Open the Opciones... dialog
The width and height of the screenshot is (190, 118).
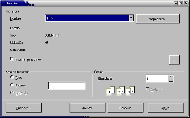[24, 108]
